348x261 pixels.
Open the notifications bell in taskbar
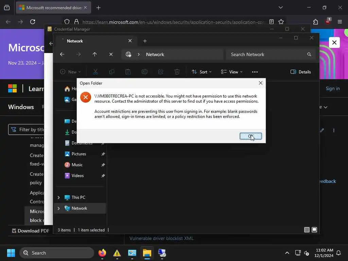338,253
